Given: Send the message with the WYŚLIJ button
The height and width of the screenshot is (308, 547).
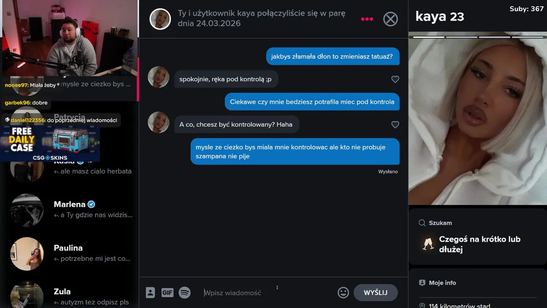Looking at the screenshot, I should [x=376, y=293].
